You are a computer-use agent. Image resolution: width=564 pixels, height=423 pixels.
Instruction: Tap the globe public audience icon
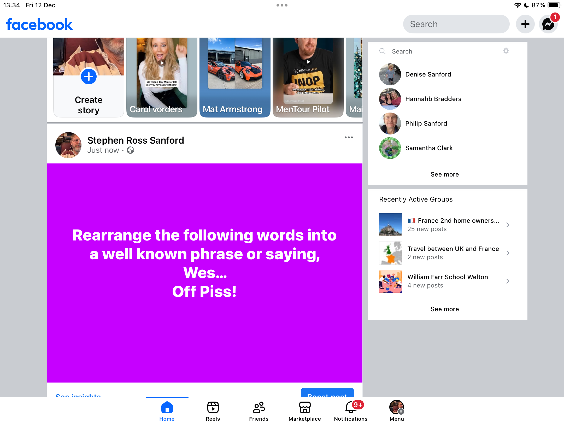point(130,150)
